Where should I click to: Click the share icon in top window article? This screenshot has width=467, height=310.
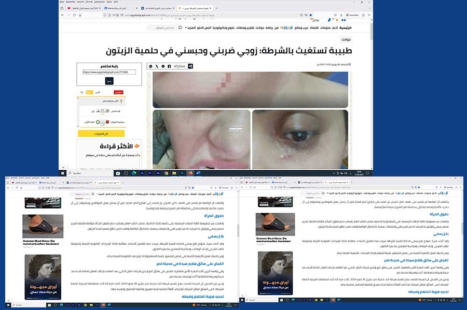pyautogui.click(x=190, y=66)
